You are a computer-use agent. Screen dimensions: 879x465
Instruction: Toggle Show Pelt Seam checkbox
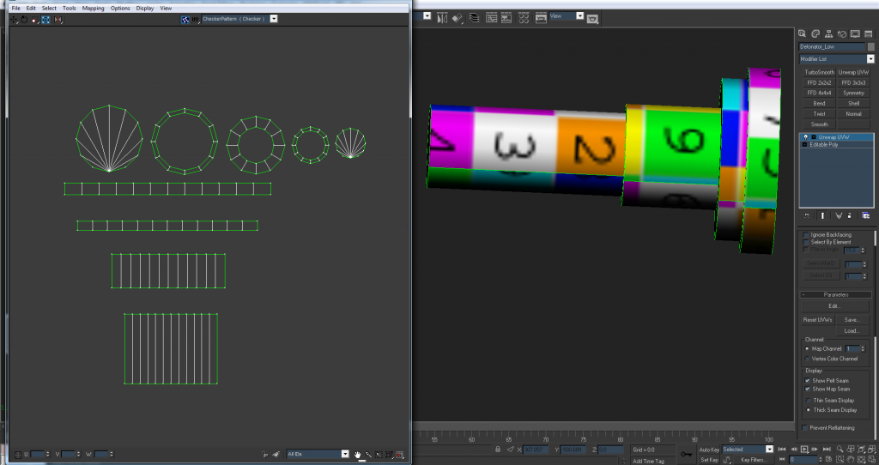808,380
